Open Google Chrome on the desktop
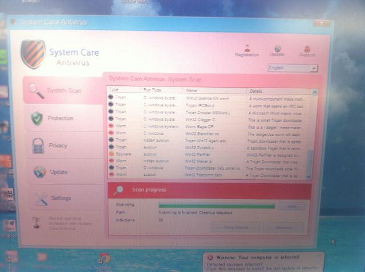365x272 pixels. (104, 259)
